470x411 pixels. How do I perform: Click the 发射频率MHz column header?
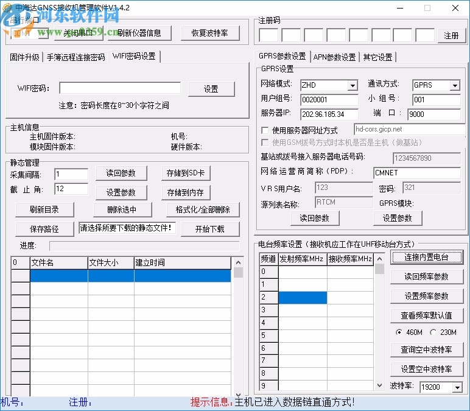[x=303, y=259]
